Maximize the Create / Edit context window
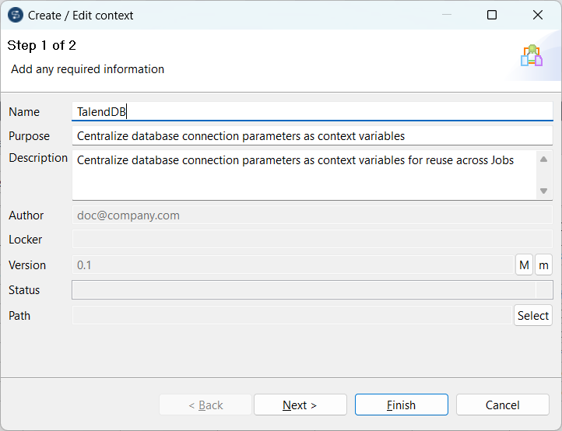 click(492, 15)
